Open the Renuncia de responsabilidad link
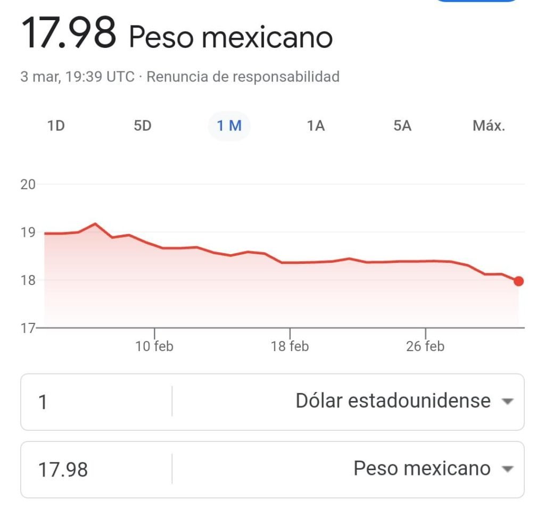The height and width of the screenshot is (509, 545). (243, 77)
